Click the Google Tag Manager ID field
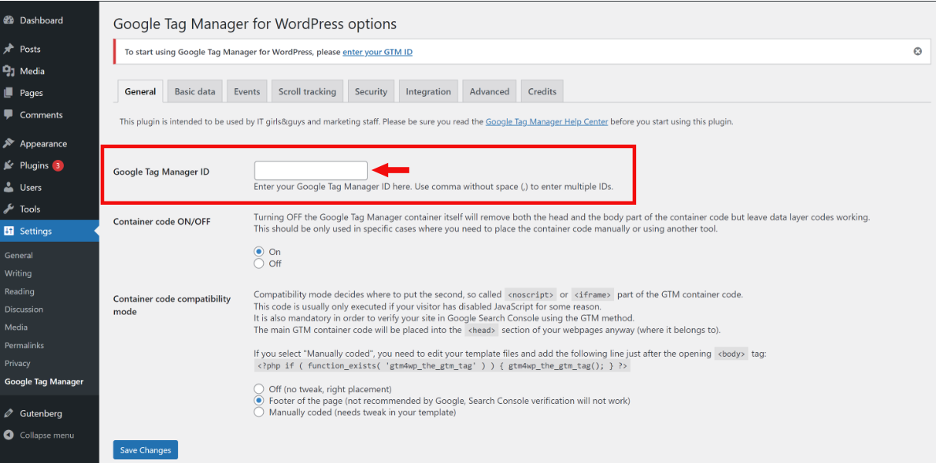 pos(310,170)
